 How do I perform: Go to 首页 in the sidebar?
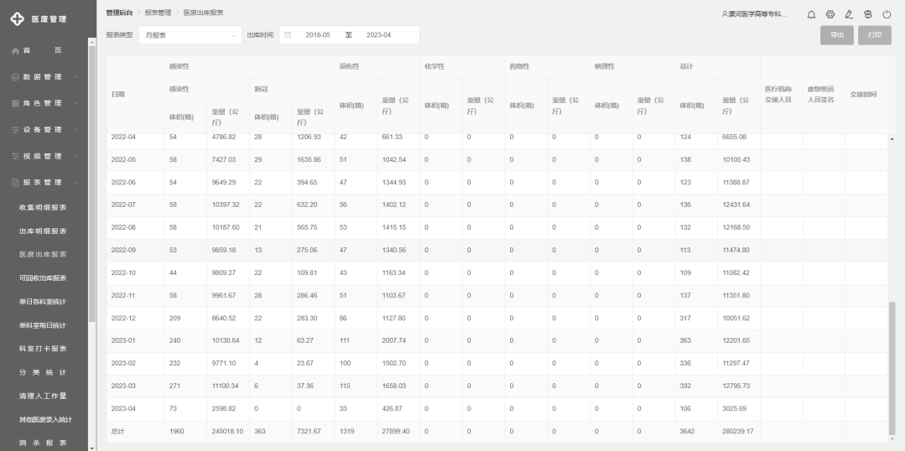tap(44, 51)
